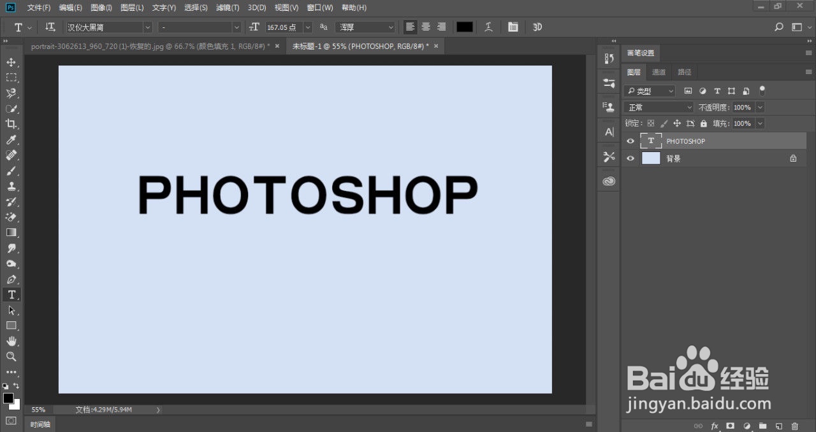Select the Smudge tool
Image resolution: width=816 pixels, height=432 pixels.
(11, 248)
